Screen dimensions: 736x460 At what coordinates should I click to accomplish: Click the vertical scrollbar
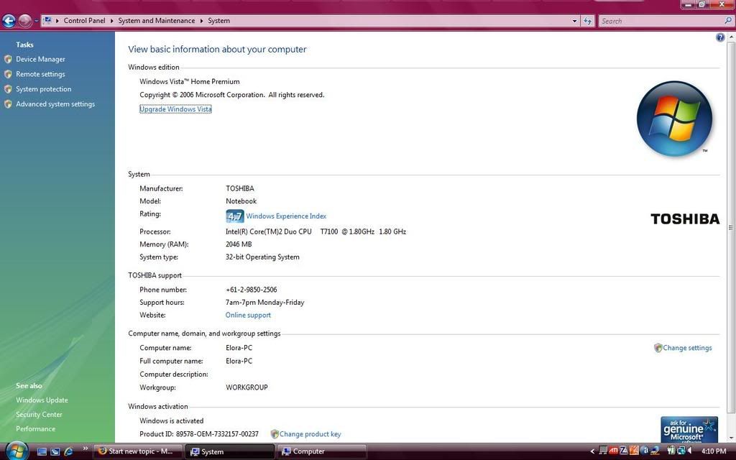point(731,227)
